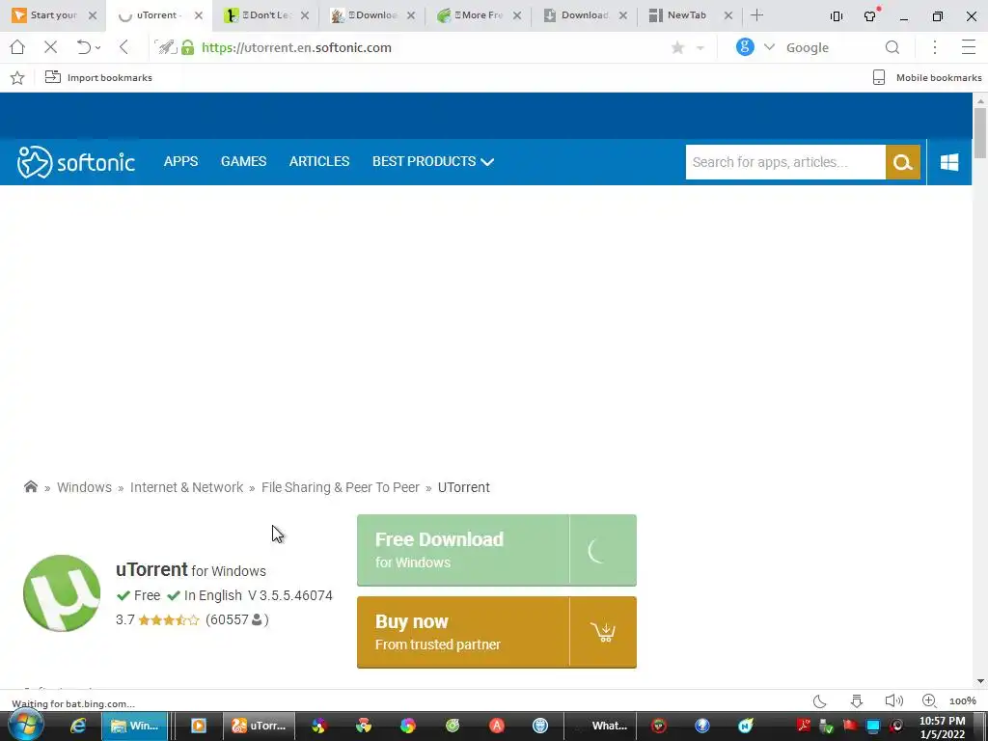Click the '(60557)' votes count
The width and height of the screenshot is (988, 741).
click(237, 620)
